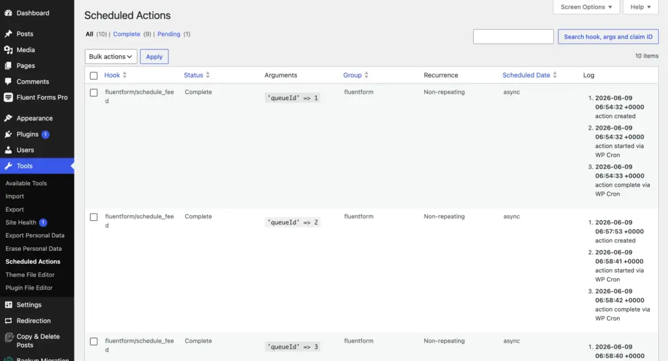Click the 'queueId' => 2 argument code
Viewport: 668px width, 361px height.
tap(292, 222)
